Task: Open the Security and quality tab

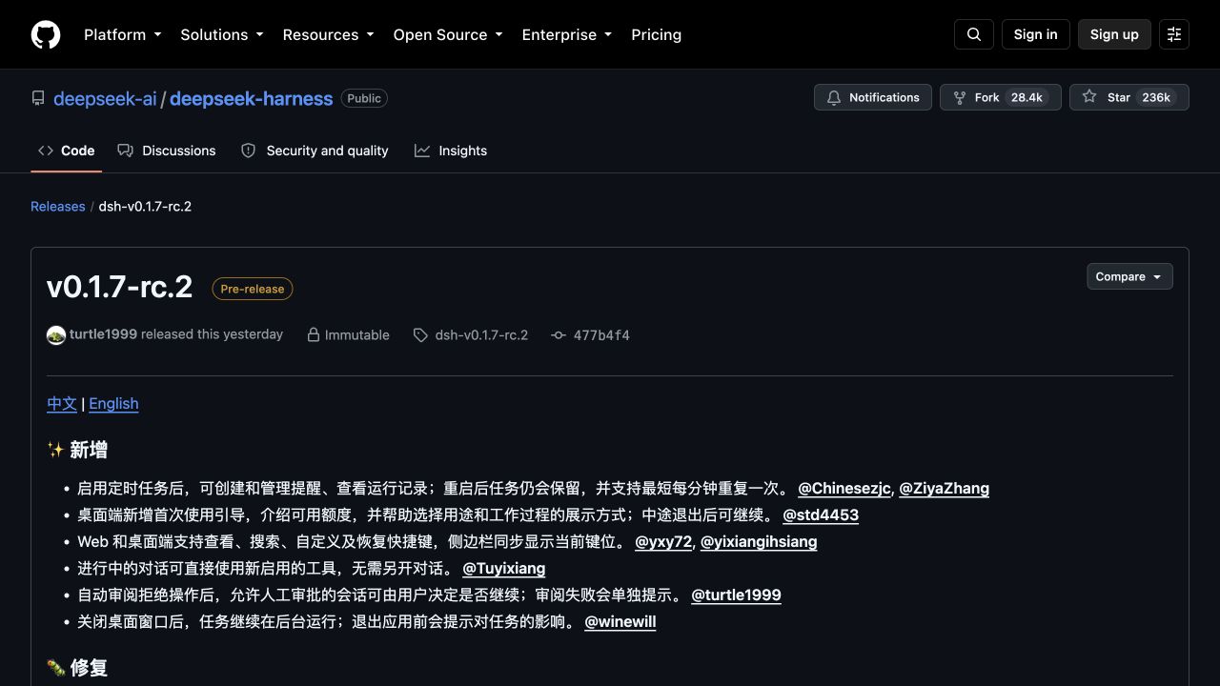Action: (x=315, y=151)
